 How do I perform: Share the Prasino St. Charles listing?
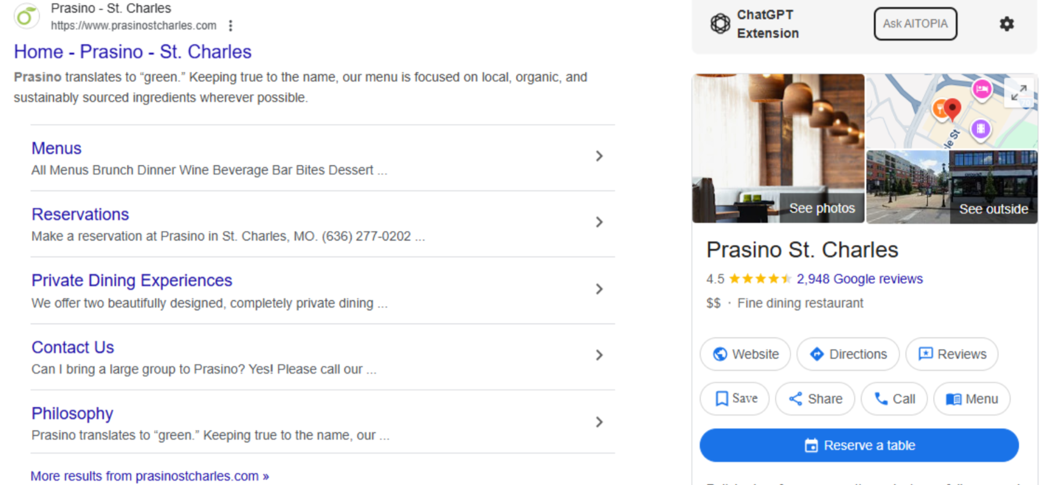click(815, 398)
